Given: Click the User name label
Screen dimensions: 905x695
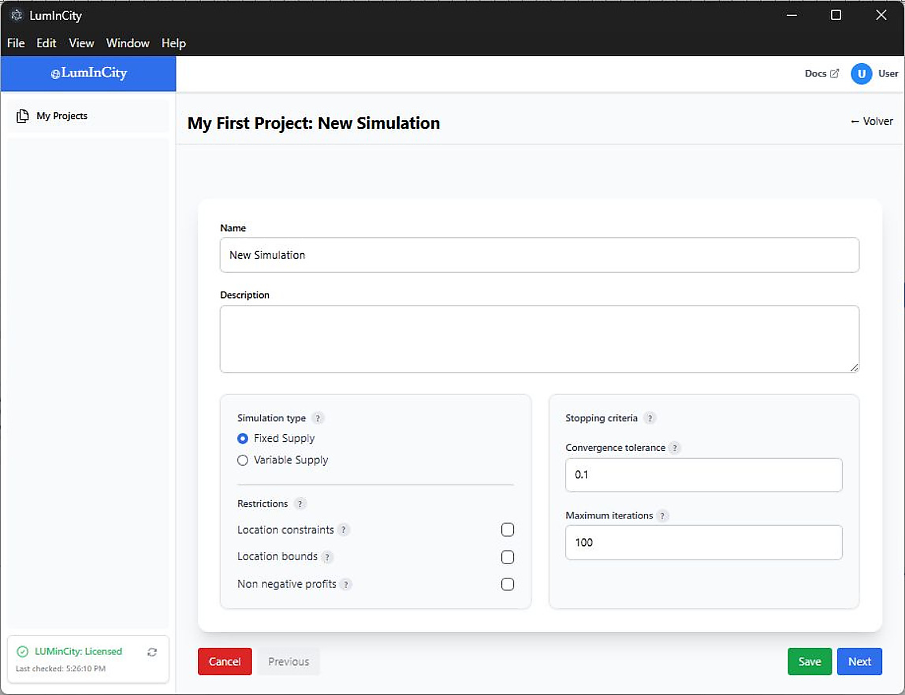Looking at the screenshot, I should [x=888, y=74].
